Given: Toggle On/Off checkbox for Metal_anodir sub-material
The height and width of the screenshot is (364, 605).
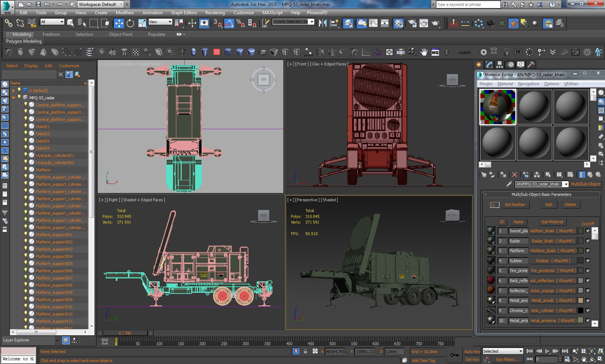Looking at the screenshot, I should 588,300.
